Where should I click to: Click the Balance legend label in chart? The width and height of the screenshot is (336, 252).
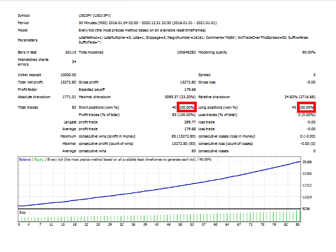pos(25,160)
